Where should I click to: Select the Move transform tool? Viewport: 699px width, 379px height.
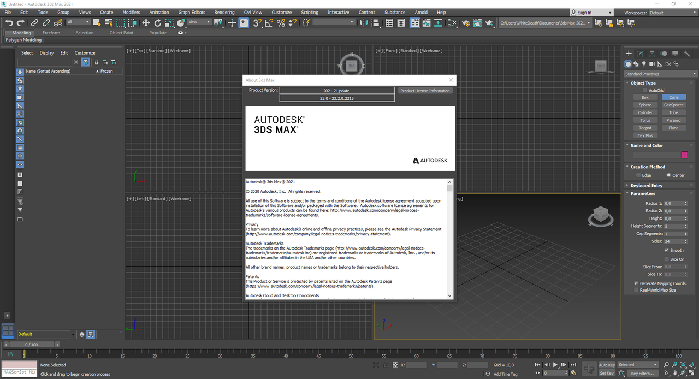146,22
